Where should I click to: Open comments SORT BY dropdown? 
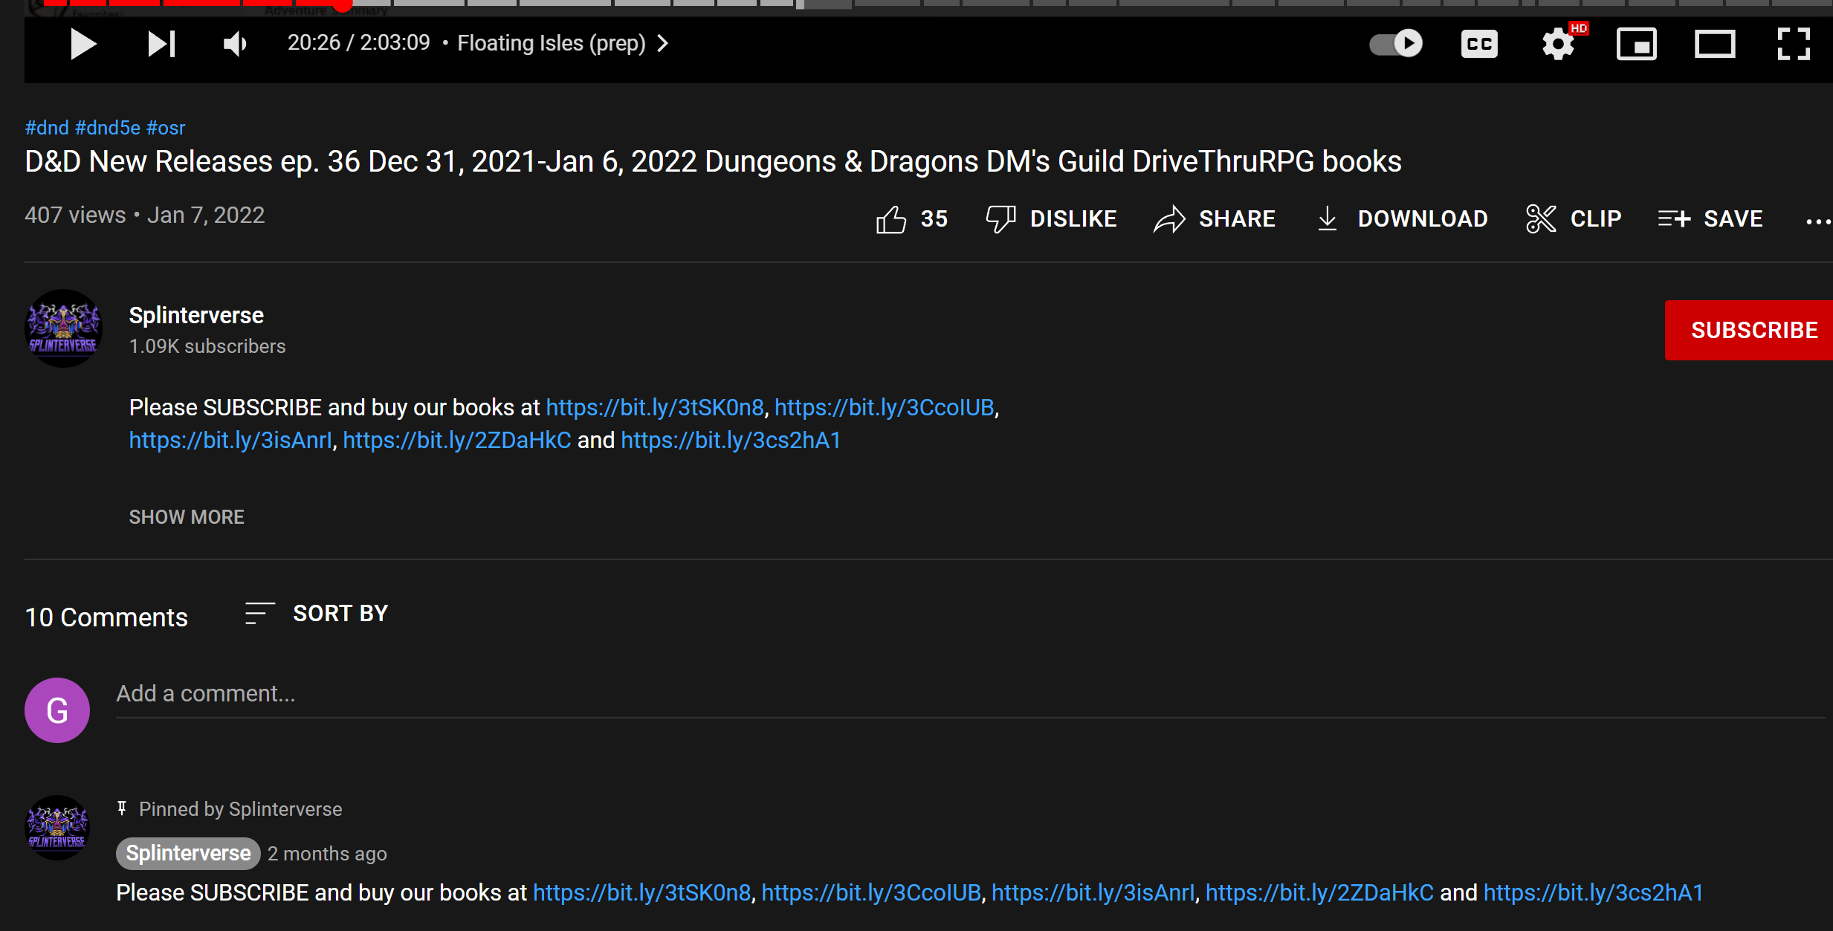(x=317, y=614)
